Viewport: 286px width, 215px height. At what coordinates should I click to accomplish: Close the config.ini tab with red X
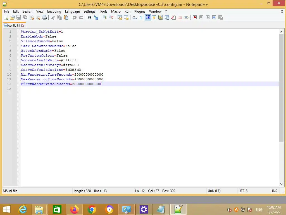(x=23, y=25)
